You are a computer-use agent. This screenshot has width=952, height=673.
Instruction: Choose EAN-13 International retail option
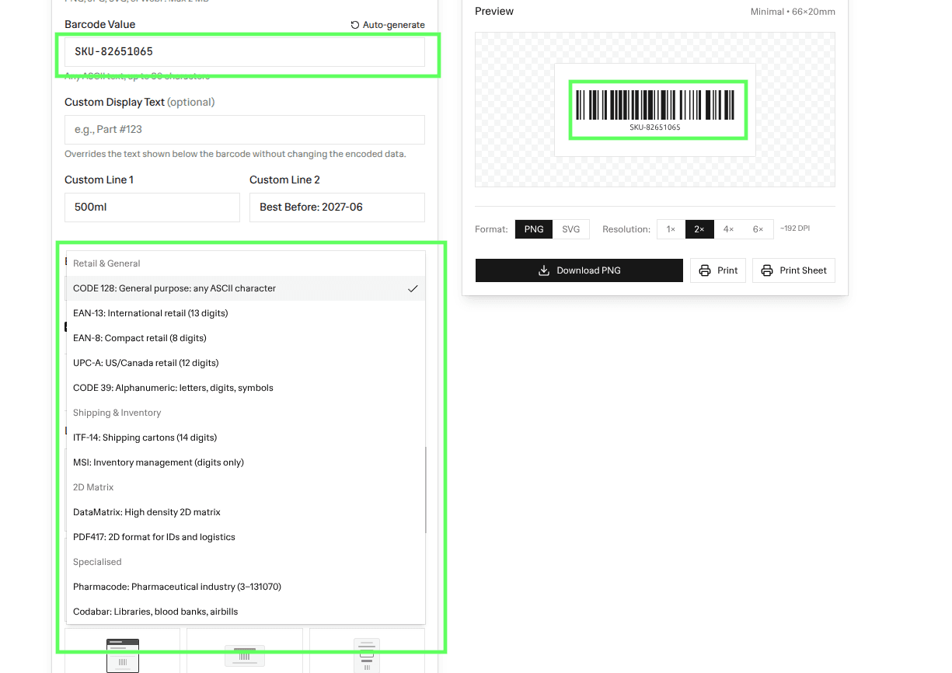(246, 313)
